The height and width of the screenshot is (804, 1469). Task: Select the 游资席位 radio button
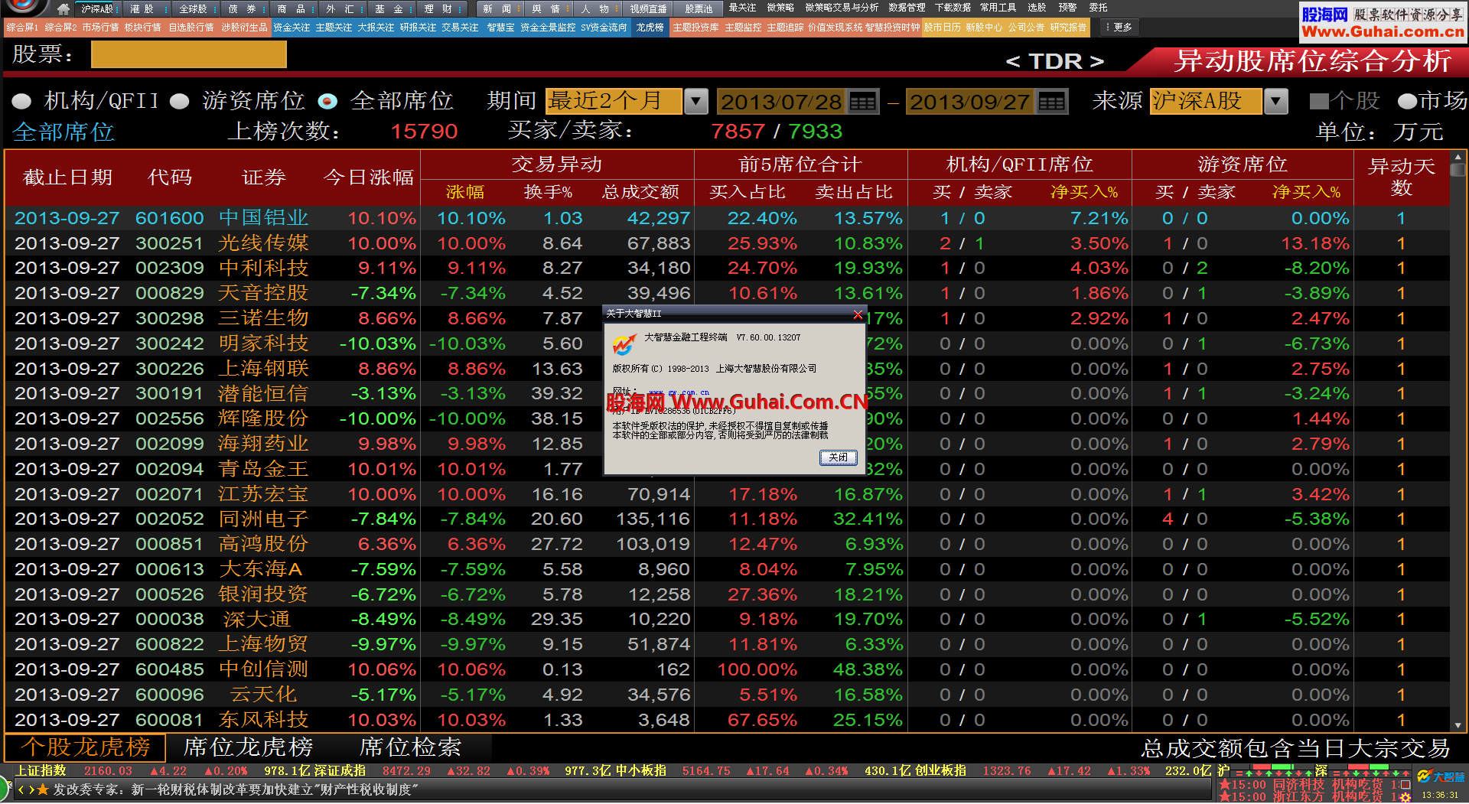pos(179,102)
